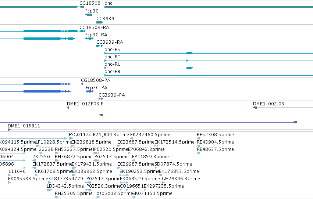Select the bs05b03.5prime EST label

click(x=115, y=193)
